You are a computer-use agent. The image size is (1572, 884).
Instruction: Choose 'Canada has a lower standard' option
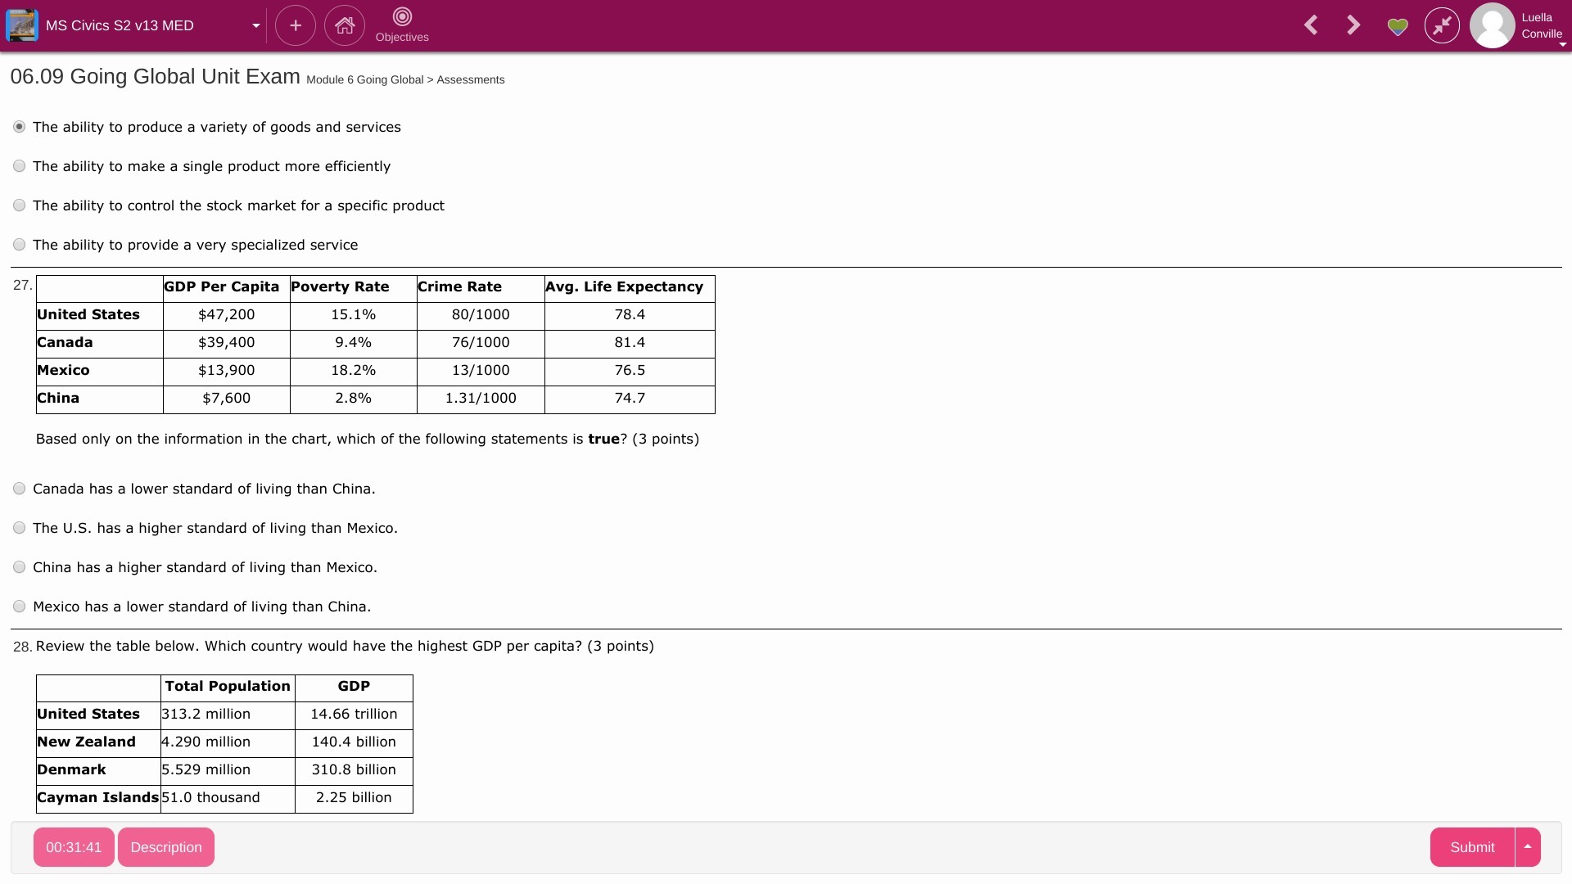pyautogui.click(x=20, y=489)
